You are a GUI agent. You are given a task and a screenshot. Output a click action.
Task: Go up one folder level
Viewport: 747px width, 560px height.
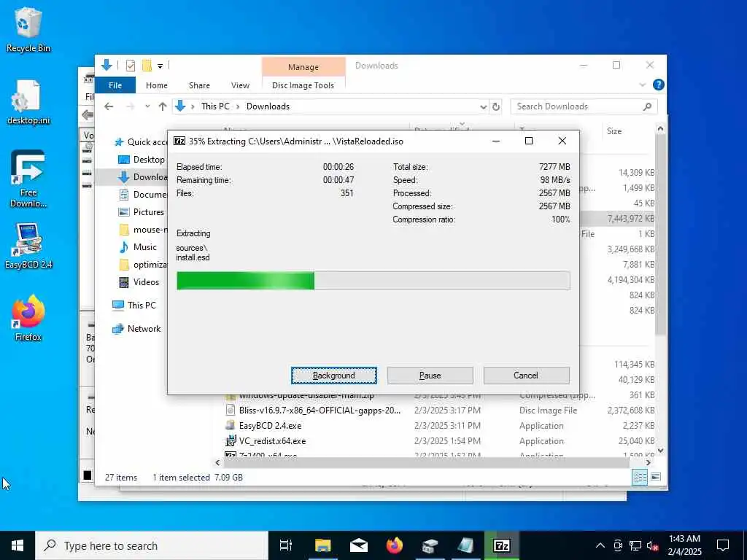[163, 106]
